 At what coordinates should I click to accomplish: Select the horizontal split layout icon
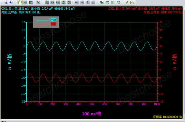click(x=107, y=3)
